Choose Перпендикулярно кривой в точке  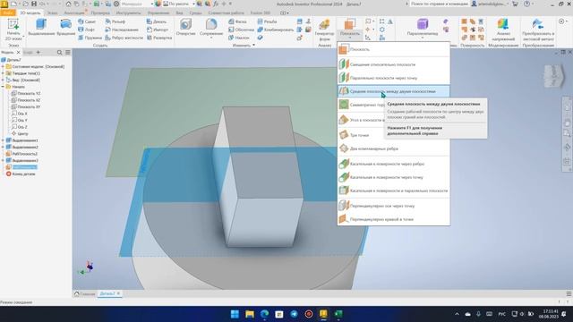pos(394,219)
